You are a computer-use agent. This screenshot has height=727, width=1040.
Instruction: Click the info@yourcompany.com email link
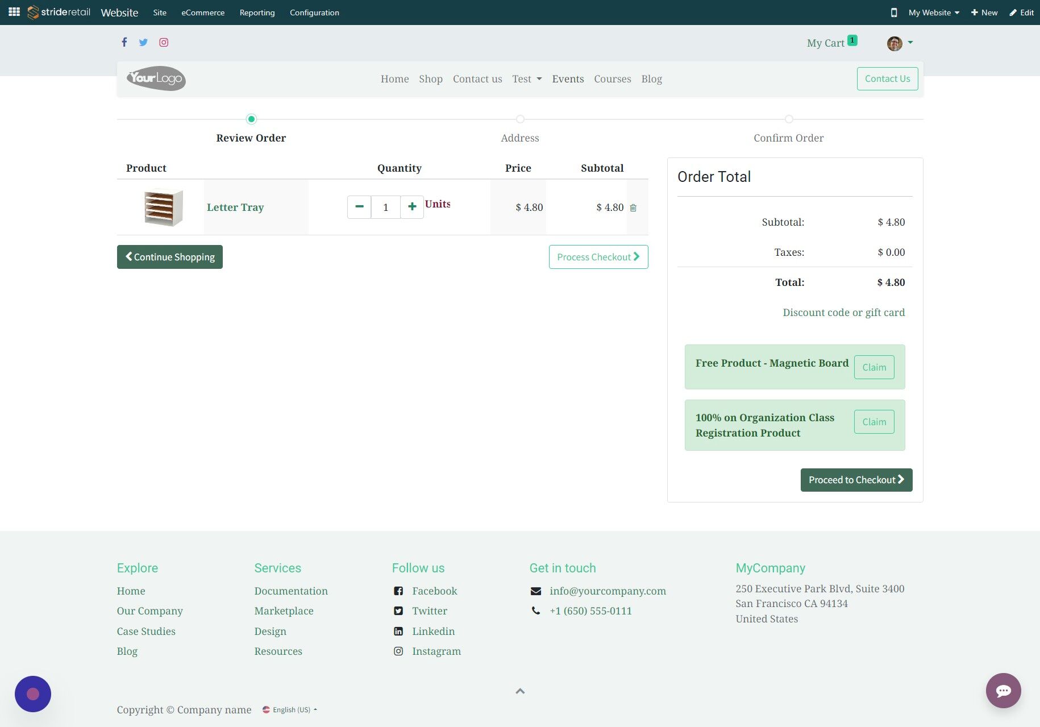608,591
